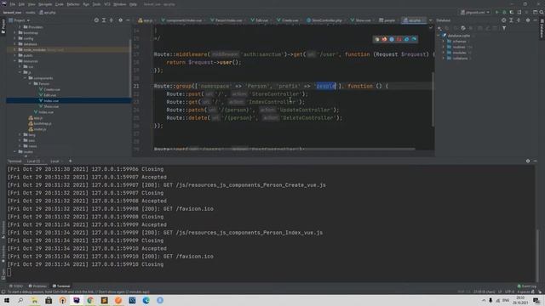Click Expand All icon in Project panel
545x306 pixels.
(x=104, y=20)
